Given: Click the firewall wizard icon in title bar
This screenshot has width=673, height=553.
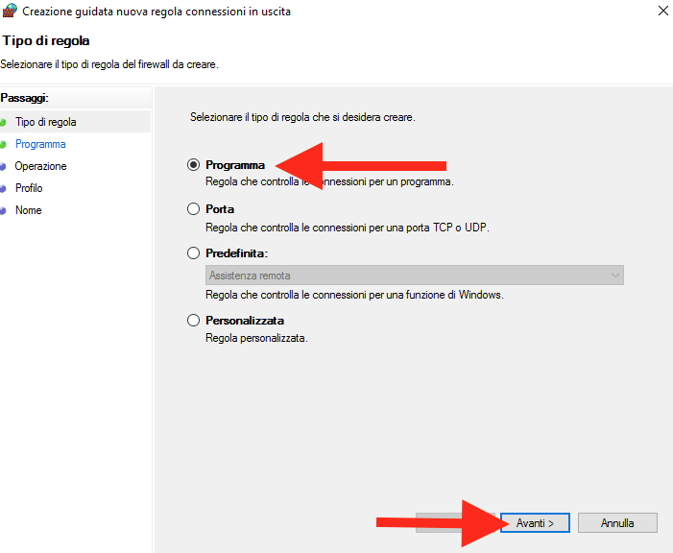Looking at the screenshot, I should click(x=10, y=11).
